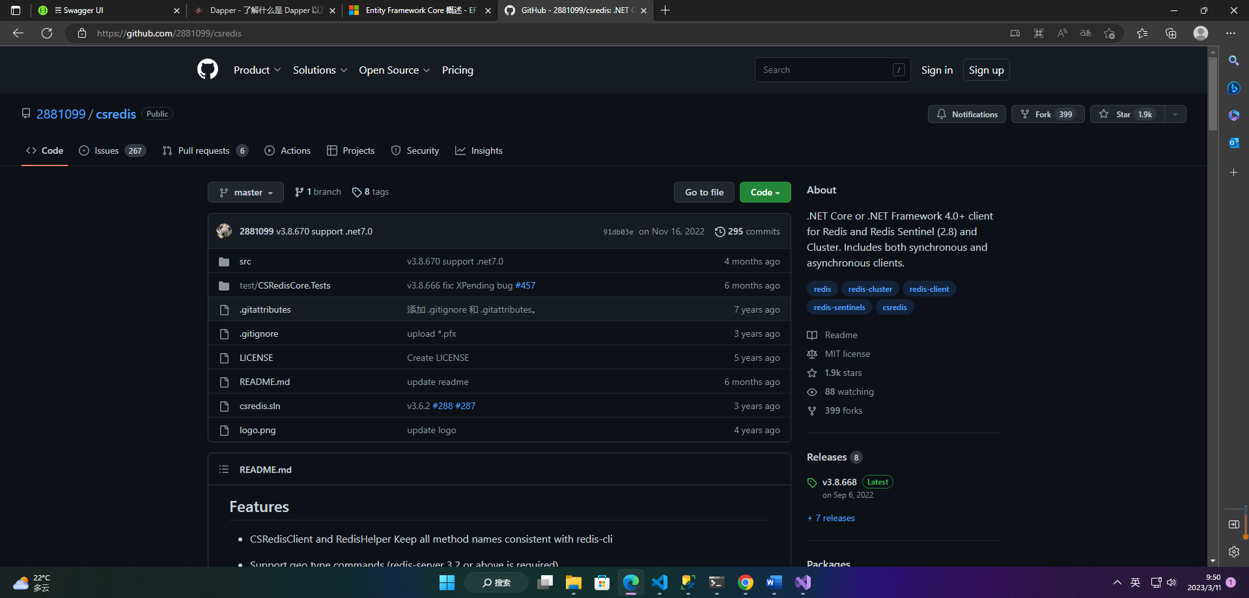Open Google Chrome from the taskbar
This screenshot has width=1249, height=598.
coord(746,582)
